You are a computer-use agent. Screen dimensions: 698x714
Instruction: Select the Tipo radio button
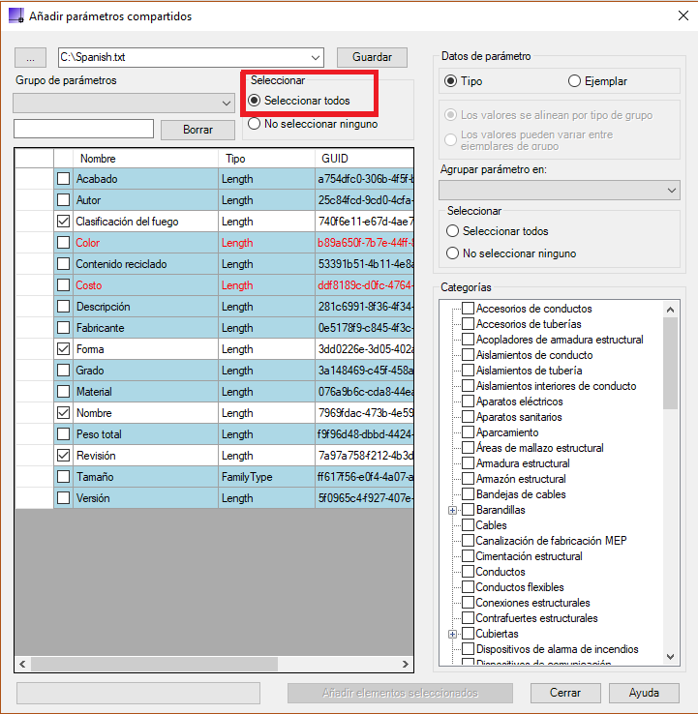click(x=450, y=81)
